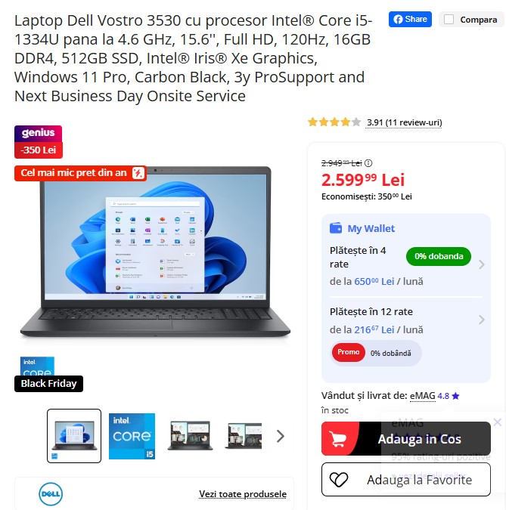This screenshot has height=510, width=506.
Task: Select the first laptop thumbnail
Action: pos(74,436)
